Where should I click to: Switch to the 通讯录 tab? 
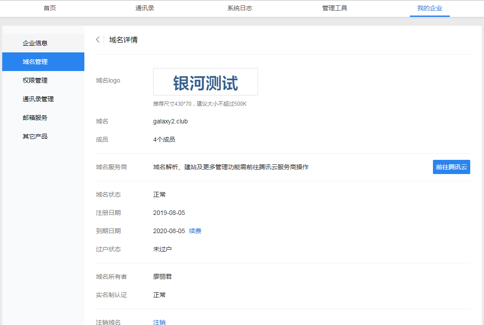145,8
